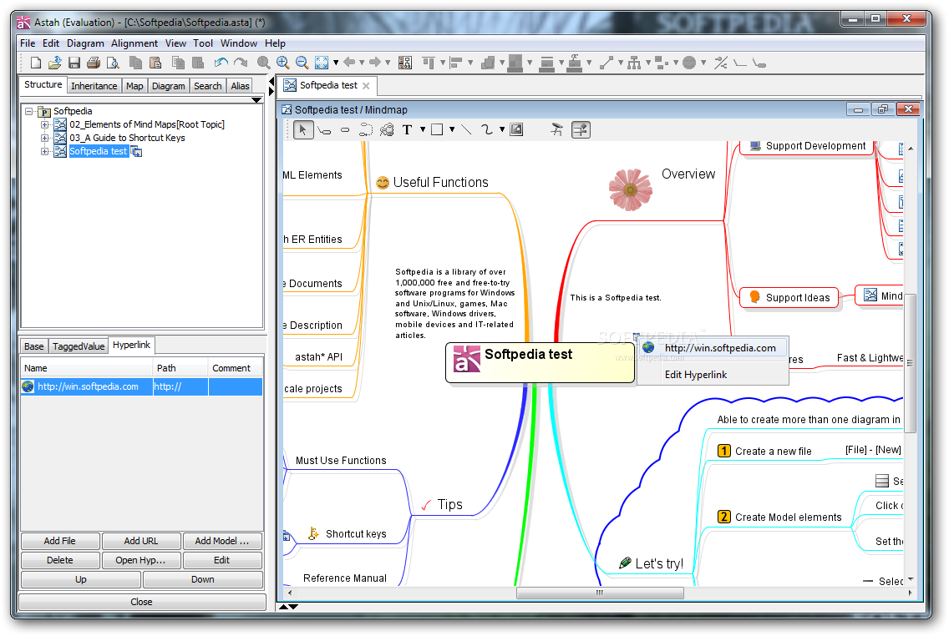Click the Add File button
The width and height of the screenshot is (949, 636).
(x=60, y=541)
